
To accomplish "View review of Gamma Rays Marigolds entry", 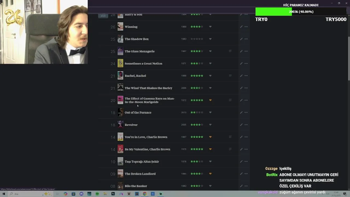I will [230, 100].
